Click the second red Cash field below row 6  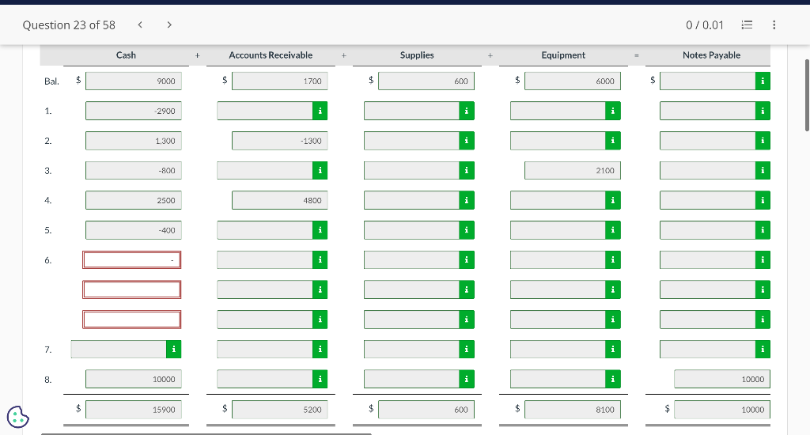[x=132, y=289]
